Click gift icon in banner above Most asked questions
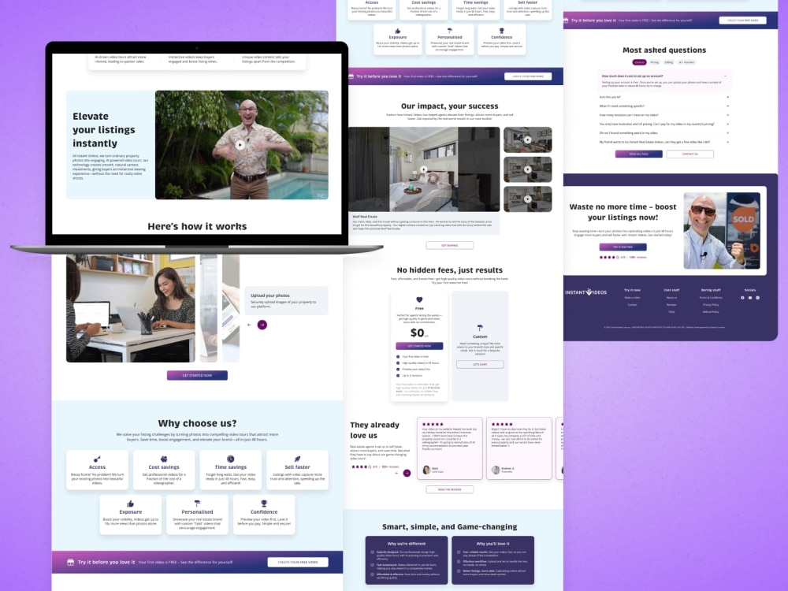Viewport: 788px width, 591px height. click(566, 20)
